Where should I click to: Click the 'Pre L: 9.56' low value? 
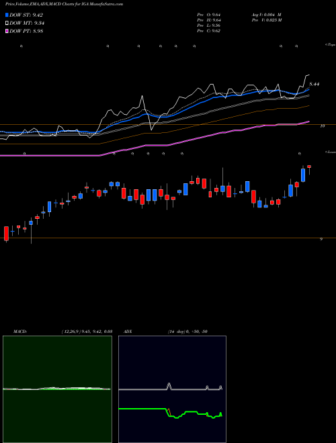click(209, 26)
